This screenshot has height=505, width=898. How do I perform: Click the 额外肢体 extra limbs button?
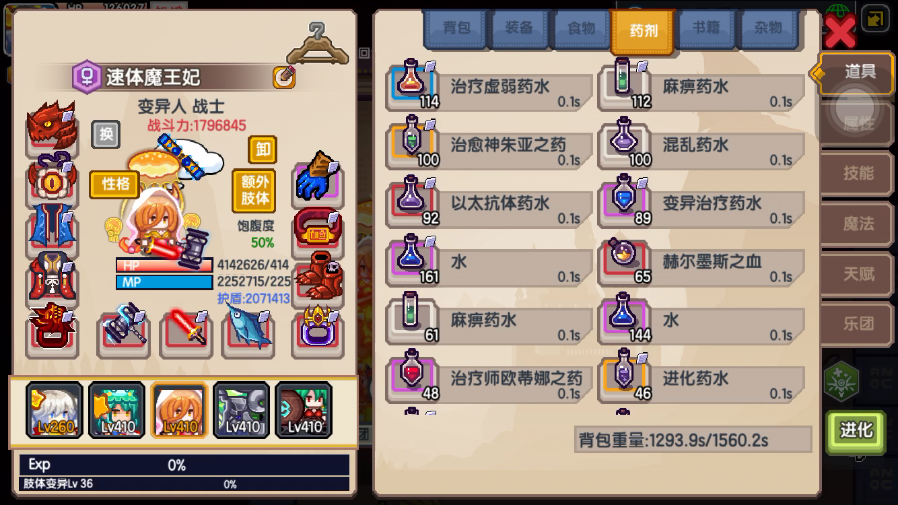255,191
